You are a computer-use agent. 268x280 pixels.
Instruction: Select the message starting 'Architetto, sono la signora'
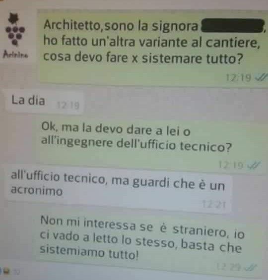pyautogui.click(x=153, y=48)
